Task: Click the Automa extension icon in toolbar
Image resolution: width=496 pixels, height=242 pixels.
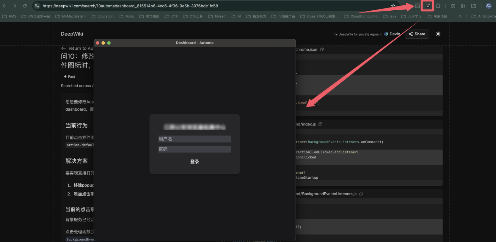Action: pos(428,6)
